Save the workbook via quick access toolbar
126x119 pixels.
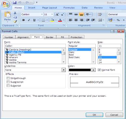15,2
